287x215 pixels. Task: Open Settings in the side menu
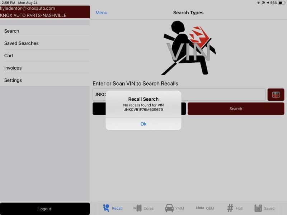point(45,80)
